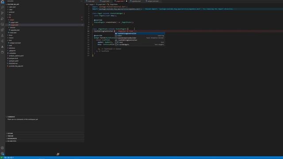
Task: Open the Accounts icon in activity bar
Action: point(2,148)
